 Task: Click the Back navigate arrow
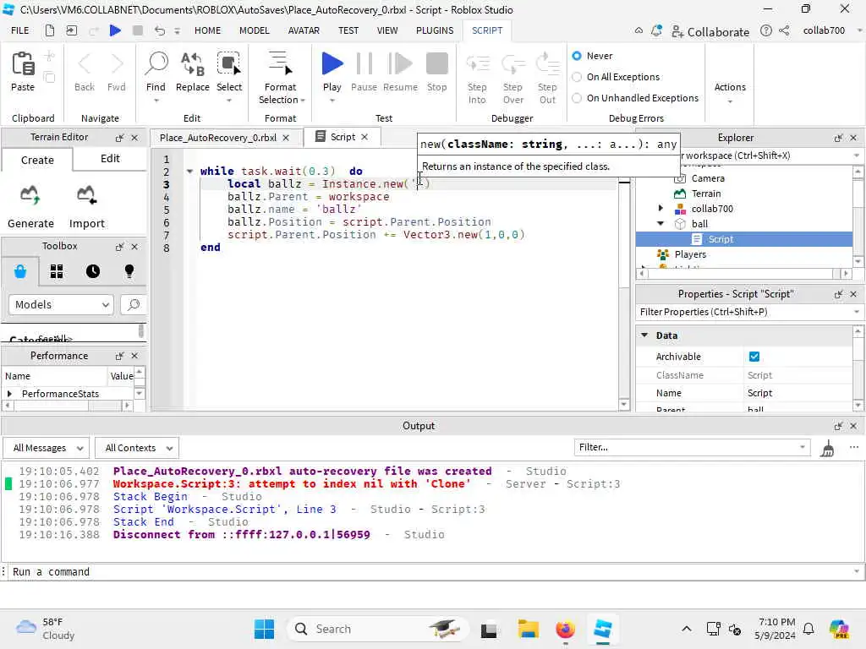tap(85, 64)
